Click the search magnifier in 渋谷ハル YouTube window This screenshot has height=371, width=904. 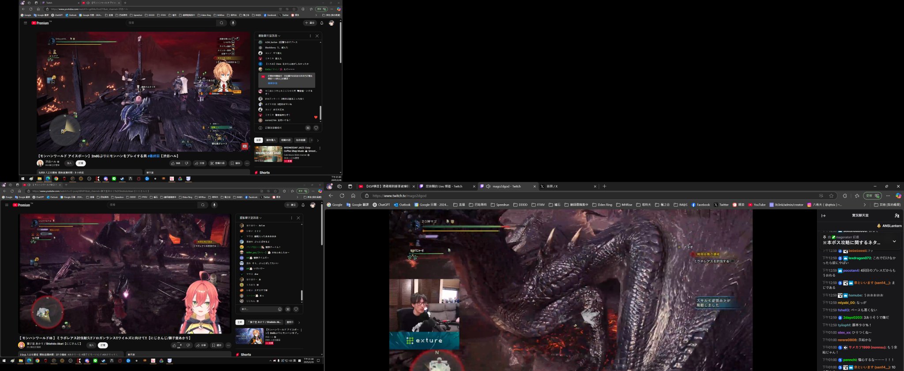click(222, 23)
